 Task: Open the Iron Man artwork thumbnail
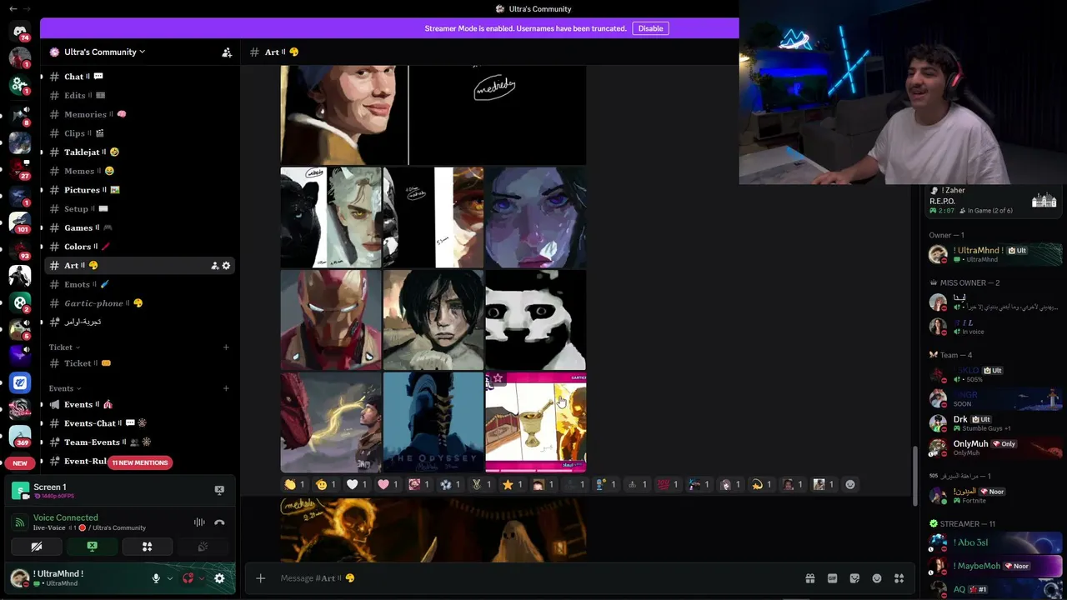(331, 320)
